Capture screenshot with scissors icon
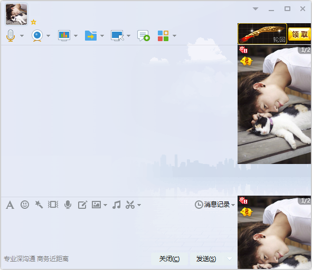The image size is (312, 270). 130,205
